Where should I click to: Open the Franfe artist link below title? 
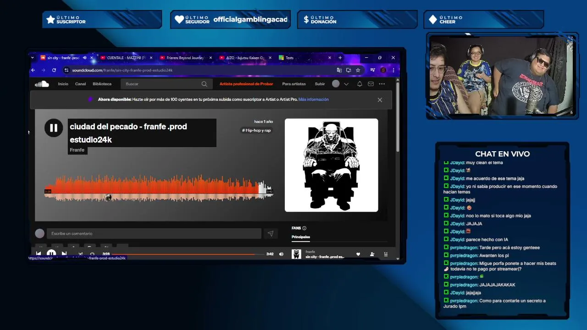77,150
